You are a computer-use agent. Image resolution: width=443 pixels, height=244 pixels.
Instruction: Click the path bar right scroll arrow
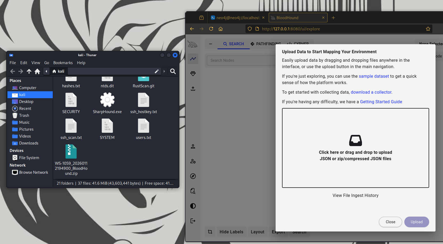[164, 71]
